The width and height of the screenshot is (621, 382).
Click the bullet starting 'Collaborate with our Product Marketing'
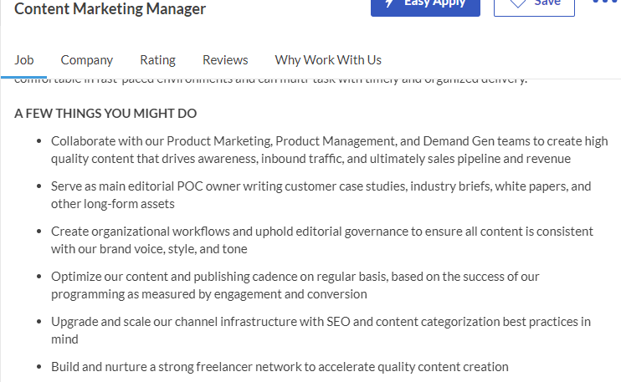click(x=329, y=150)
